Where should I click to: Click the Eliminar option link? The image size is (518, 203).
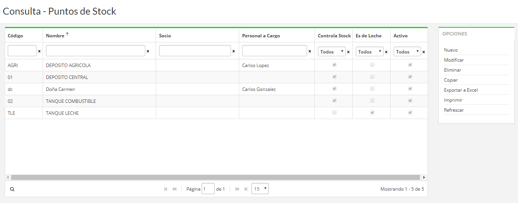[453, 70]
